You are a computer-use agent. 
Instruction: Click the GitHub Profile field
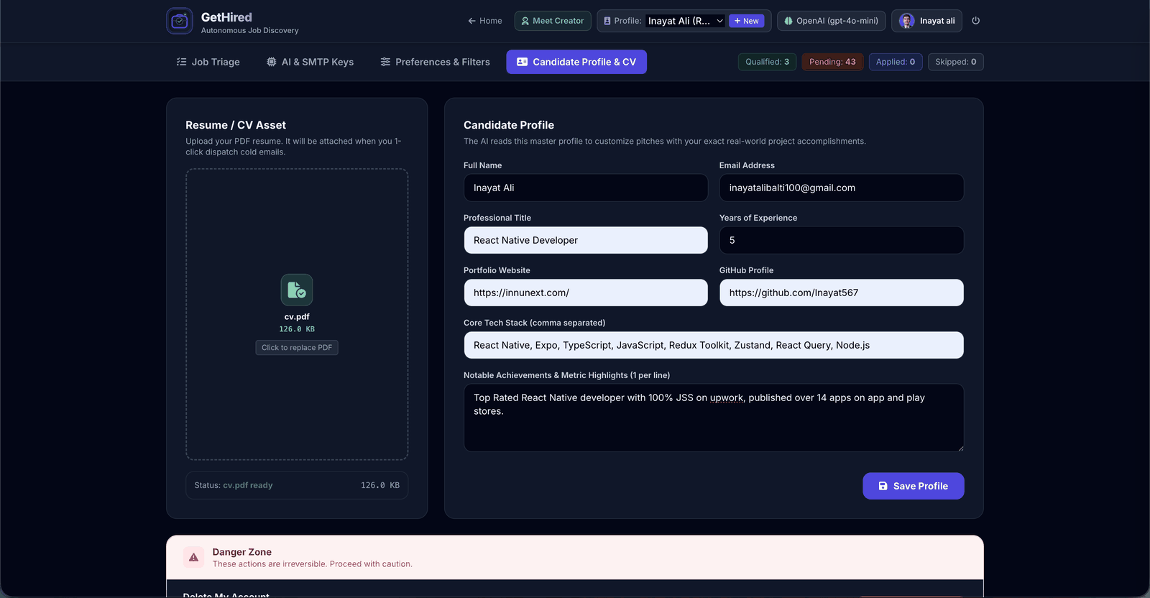pyautogui.click(x=842, y=293)
